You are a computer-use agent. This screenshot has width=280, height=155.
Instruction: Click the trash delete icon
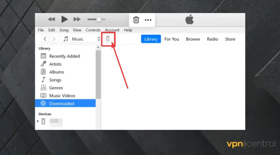pyautogui.click(x=136, y=20)
